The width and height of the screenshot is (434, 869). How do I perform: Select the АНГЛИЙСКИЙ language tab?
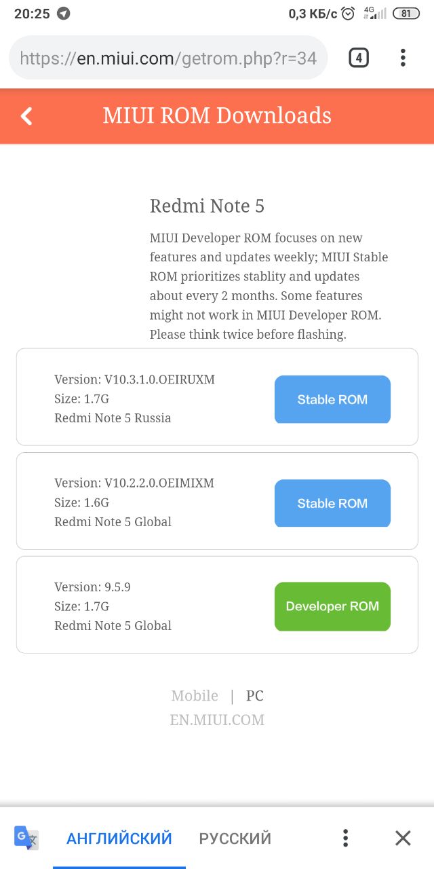click(119, 838)
